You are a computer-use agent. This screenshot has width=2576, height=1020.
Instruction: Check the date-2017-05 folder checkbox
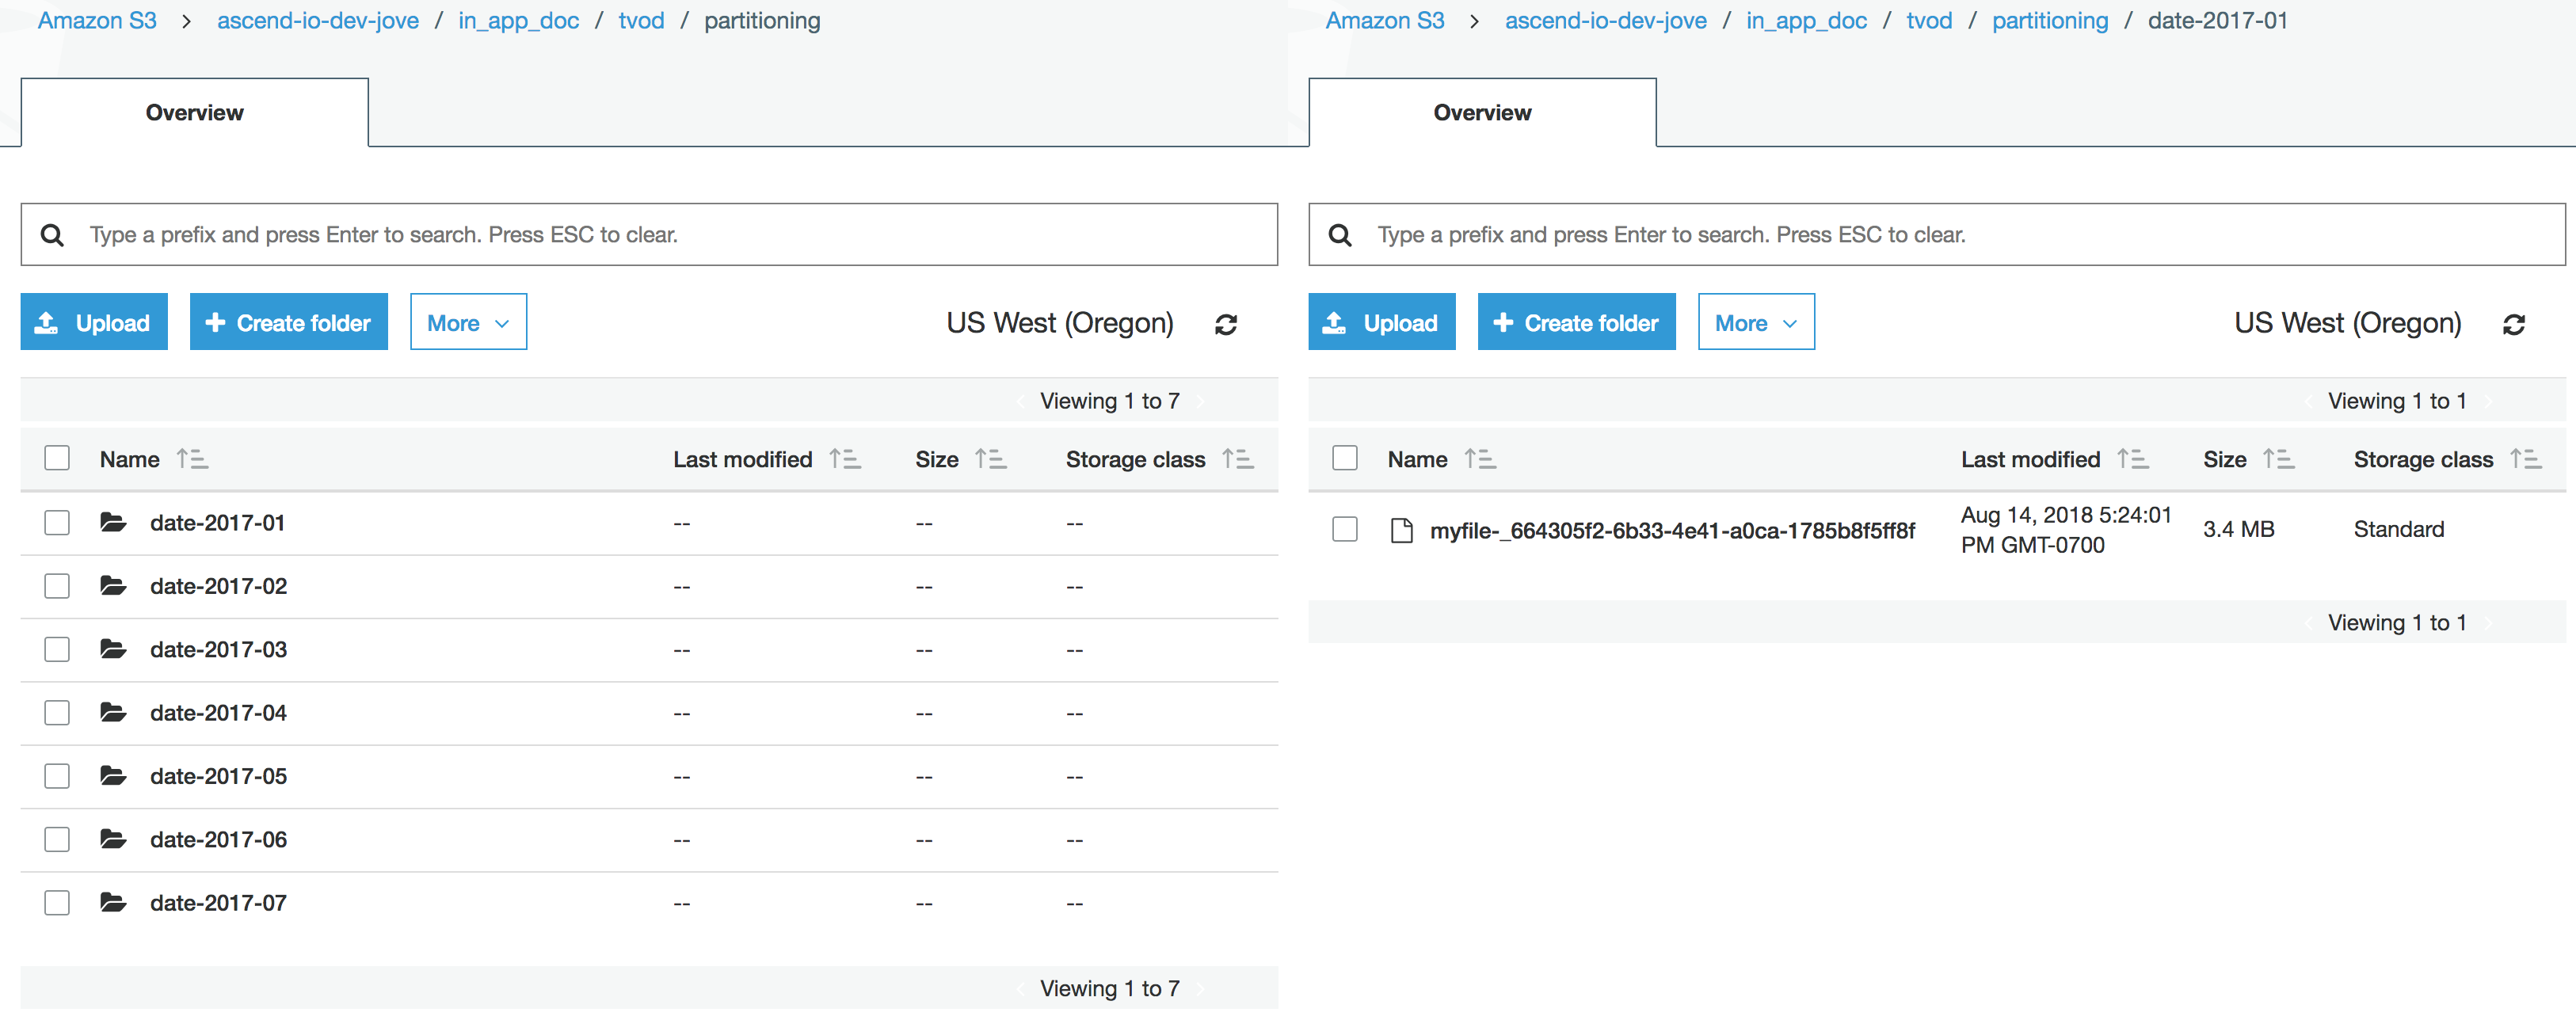57,776
